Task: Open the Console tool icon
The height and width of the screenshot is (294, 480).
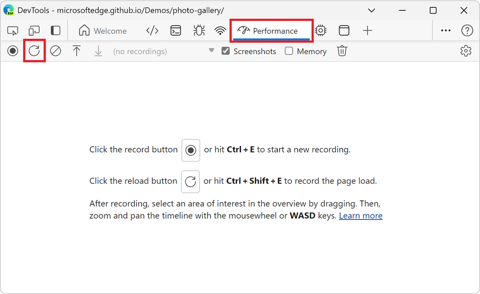Action: click(175, 31)
